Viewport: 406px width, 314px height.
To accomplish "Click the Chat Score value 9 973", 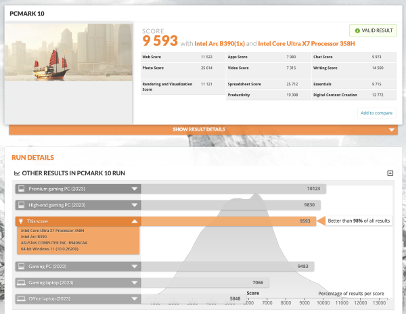I will 376,57.
